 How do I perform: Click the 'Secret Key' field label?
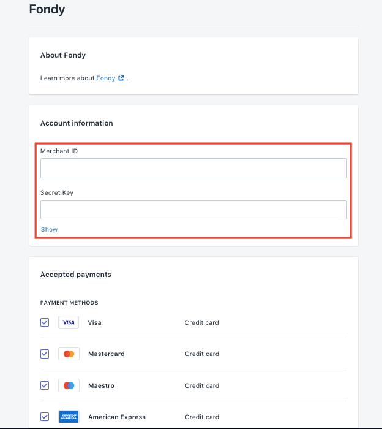(57, 192)
